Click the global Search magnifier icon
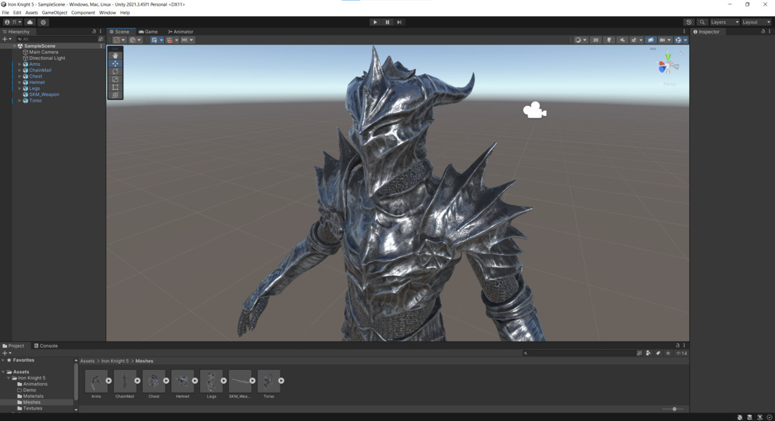Viewport: 775px width, 421px height. (x=702, y=22)
